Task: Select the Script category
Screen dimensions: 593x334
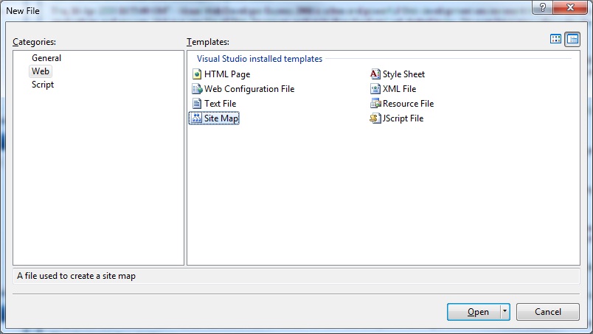Action: [x=43, y=85]
